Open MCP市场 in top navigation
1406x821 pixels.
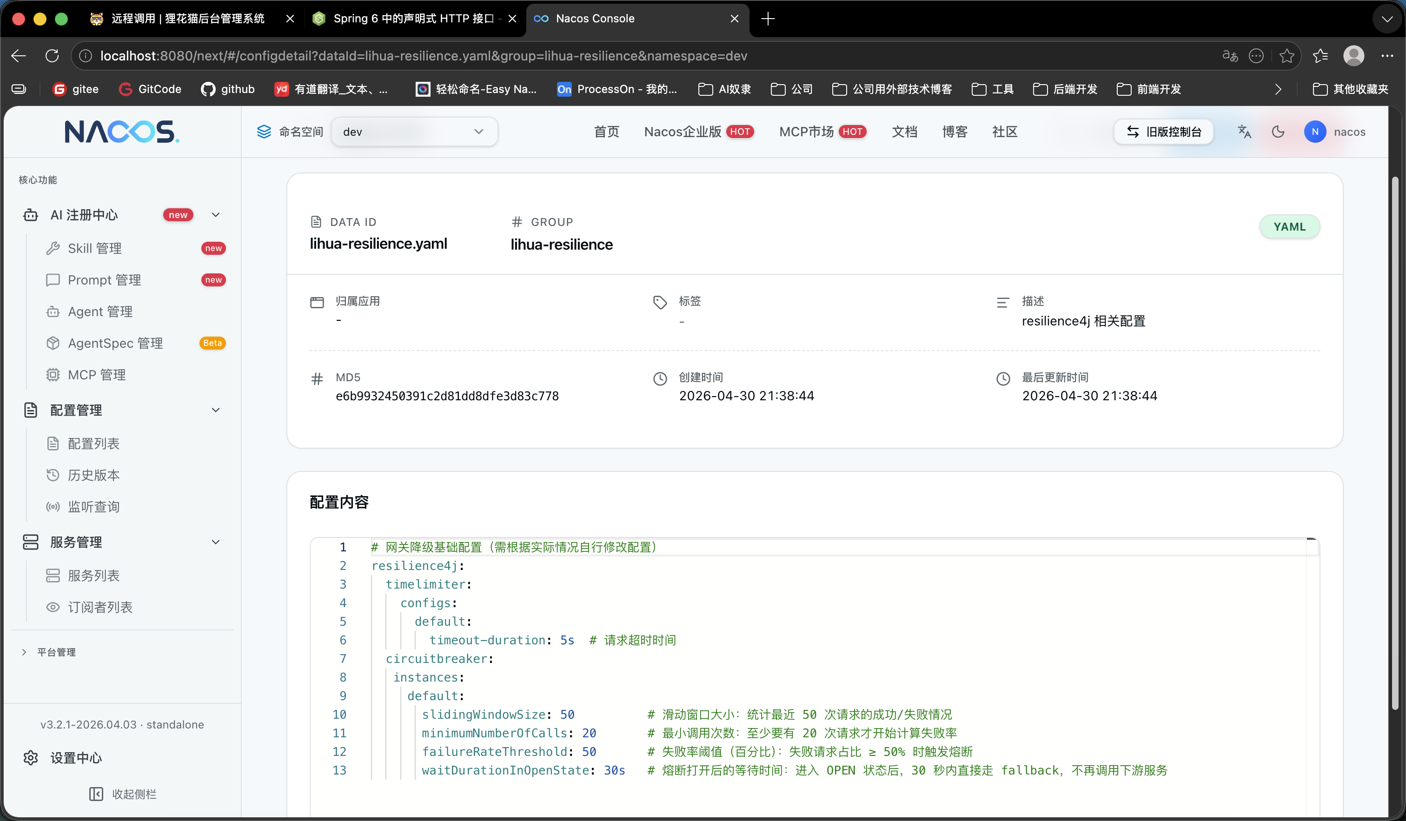(x=822, y=132)
